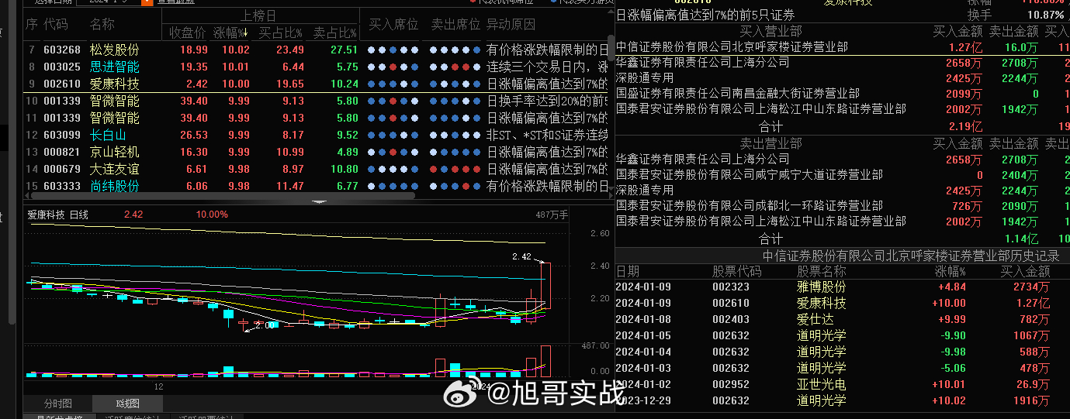
Task: Click stock code 603268
Action: 62,50
